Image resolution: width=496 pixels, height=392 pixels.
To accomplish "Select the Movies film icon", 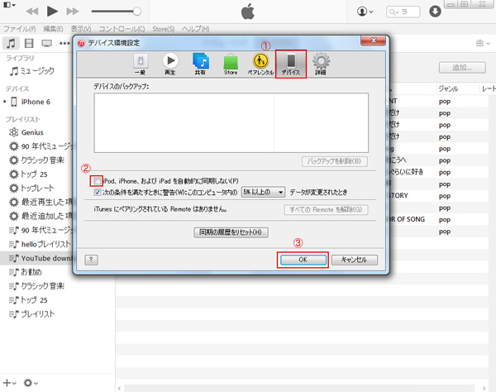I will [x=29, y=43].
